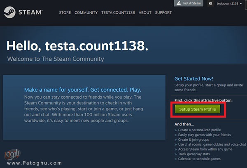Click the Get Started Now! heading
This screenshot has height=168, width=247.
pos(193,78)
